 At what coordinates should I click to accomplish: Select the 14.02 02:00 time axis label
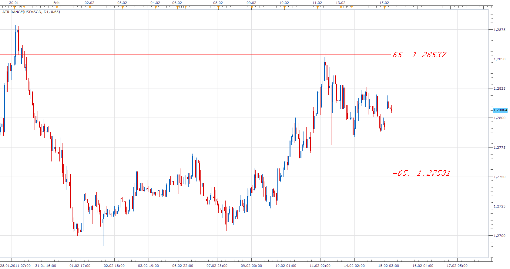(x=354, y=266)
